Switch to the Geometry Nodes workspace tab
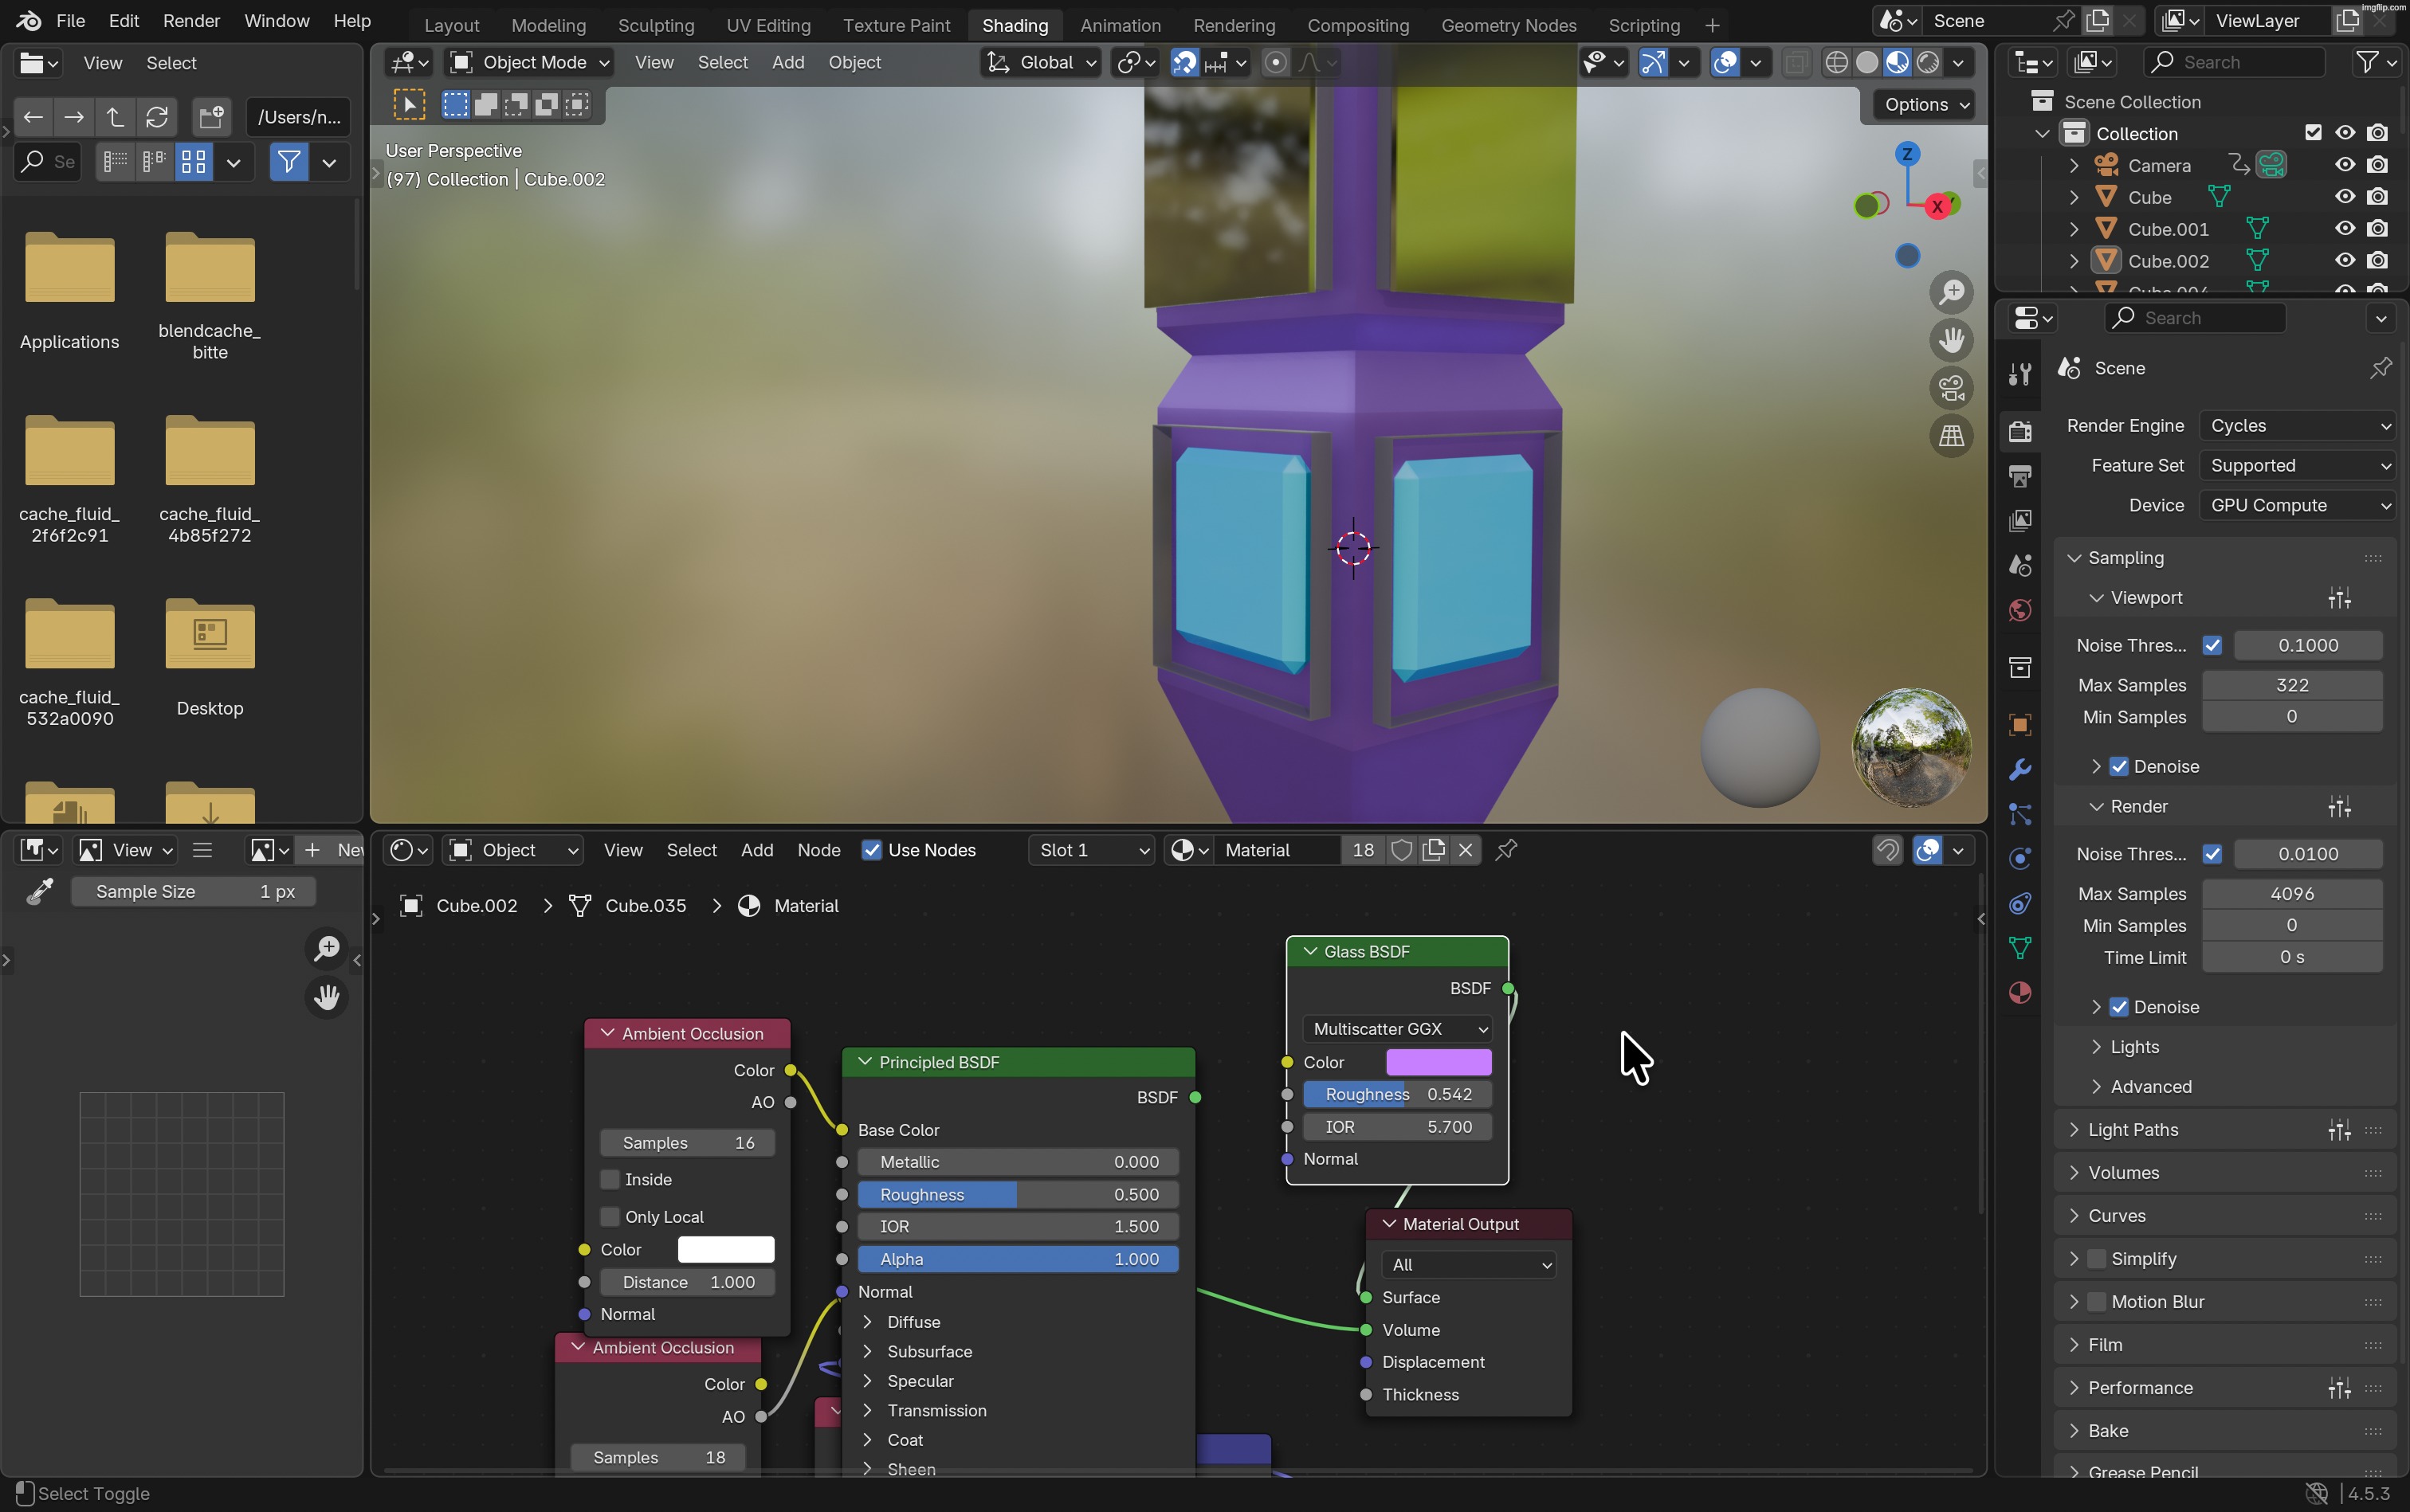 [1508, 25]
